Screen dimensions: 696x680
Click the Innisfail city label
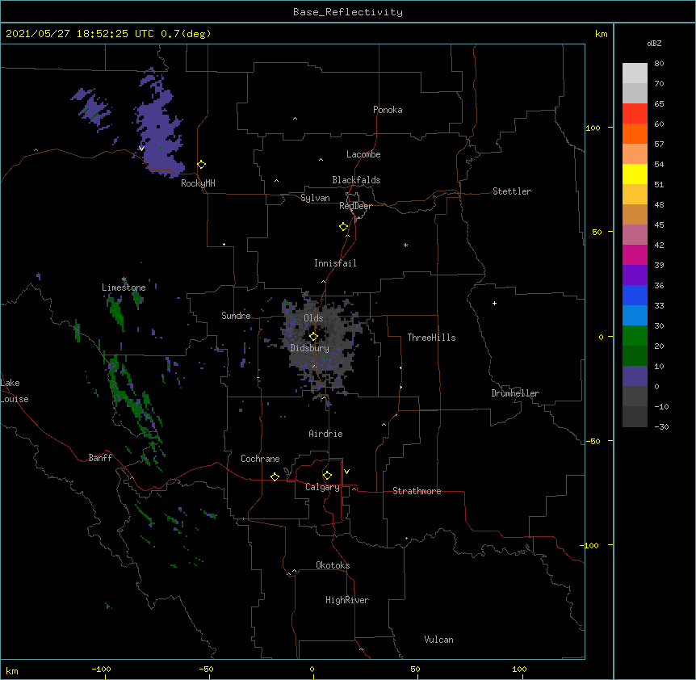335,263
